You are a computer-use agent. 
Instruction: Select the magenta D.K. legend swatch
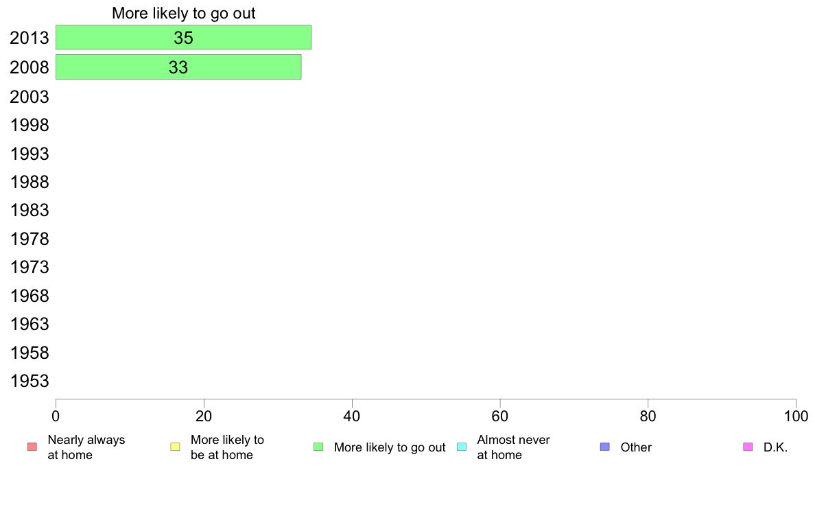pos(748,447)
